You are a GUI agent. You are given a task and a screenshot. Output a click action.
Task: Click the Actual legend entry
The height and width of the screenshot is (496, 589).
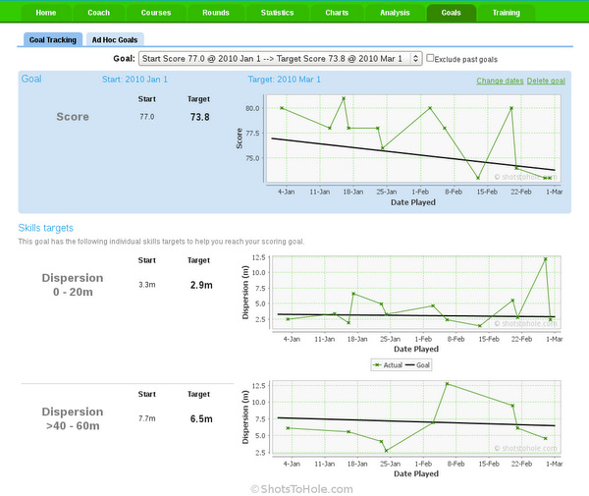pyautogui.click(x=389, y=364)
